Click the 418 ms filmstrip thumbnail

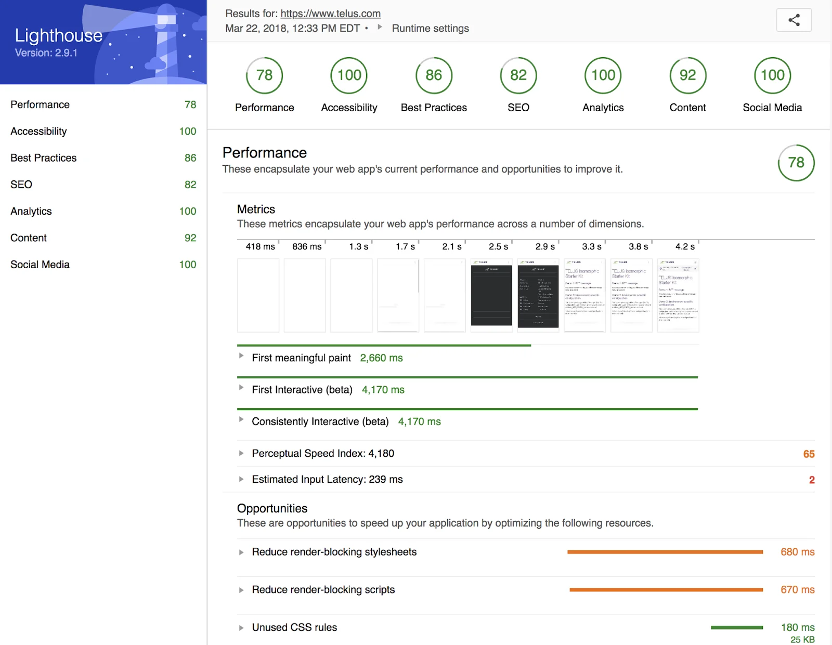[258, 295]
